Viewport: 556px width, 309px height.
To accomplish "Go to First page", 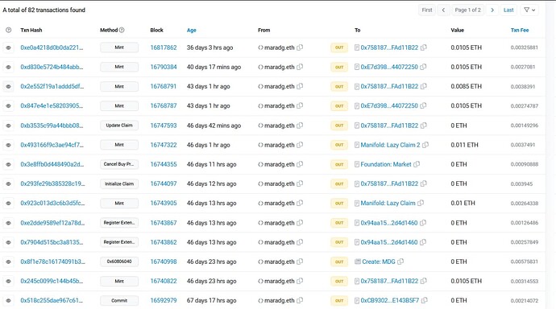I will tap(427, 10).
